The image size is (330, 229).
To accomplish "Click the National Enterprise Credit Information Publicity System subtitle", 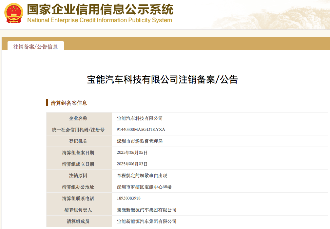I will [100, 20].
